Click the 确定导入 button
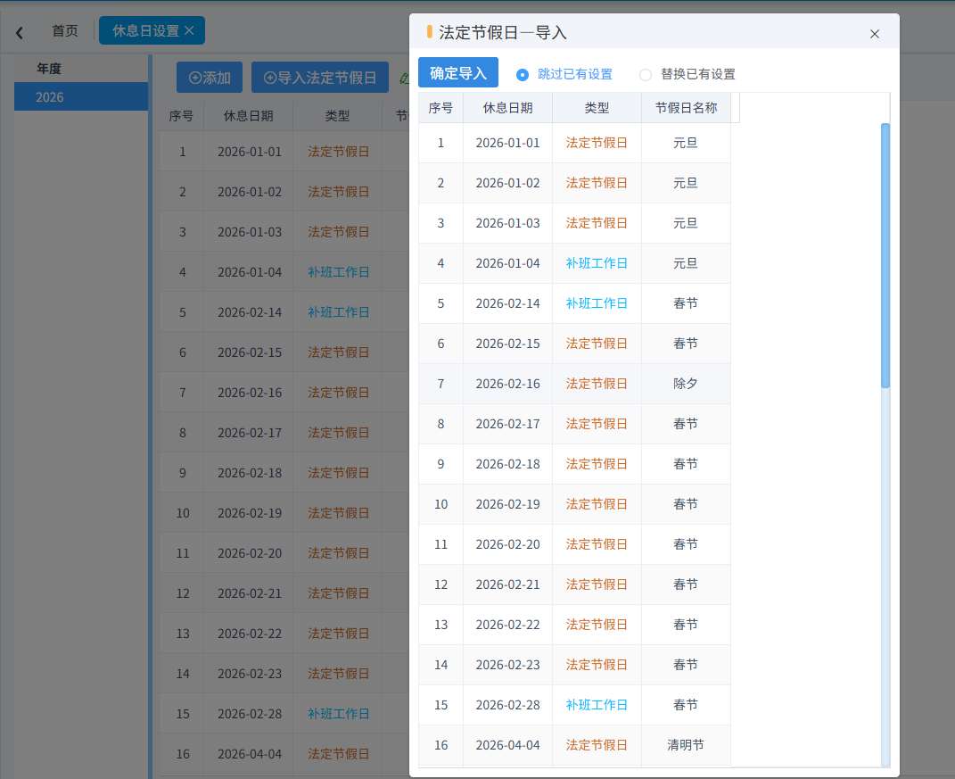Viewport: 955px width, 779px height. [458, 72]
